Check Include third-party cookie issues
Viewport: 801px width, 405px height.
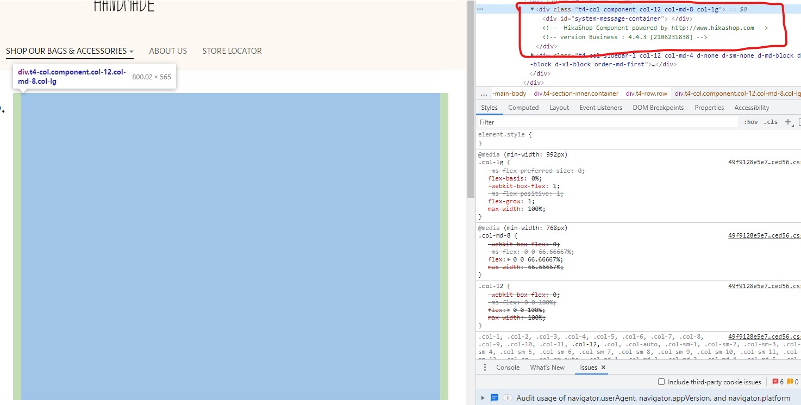661,382
